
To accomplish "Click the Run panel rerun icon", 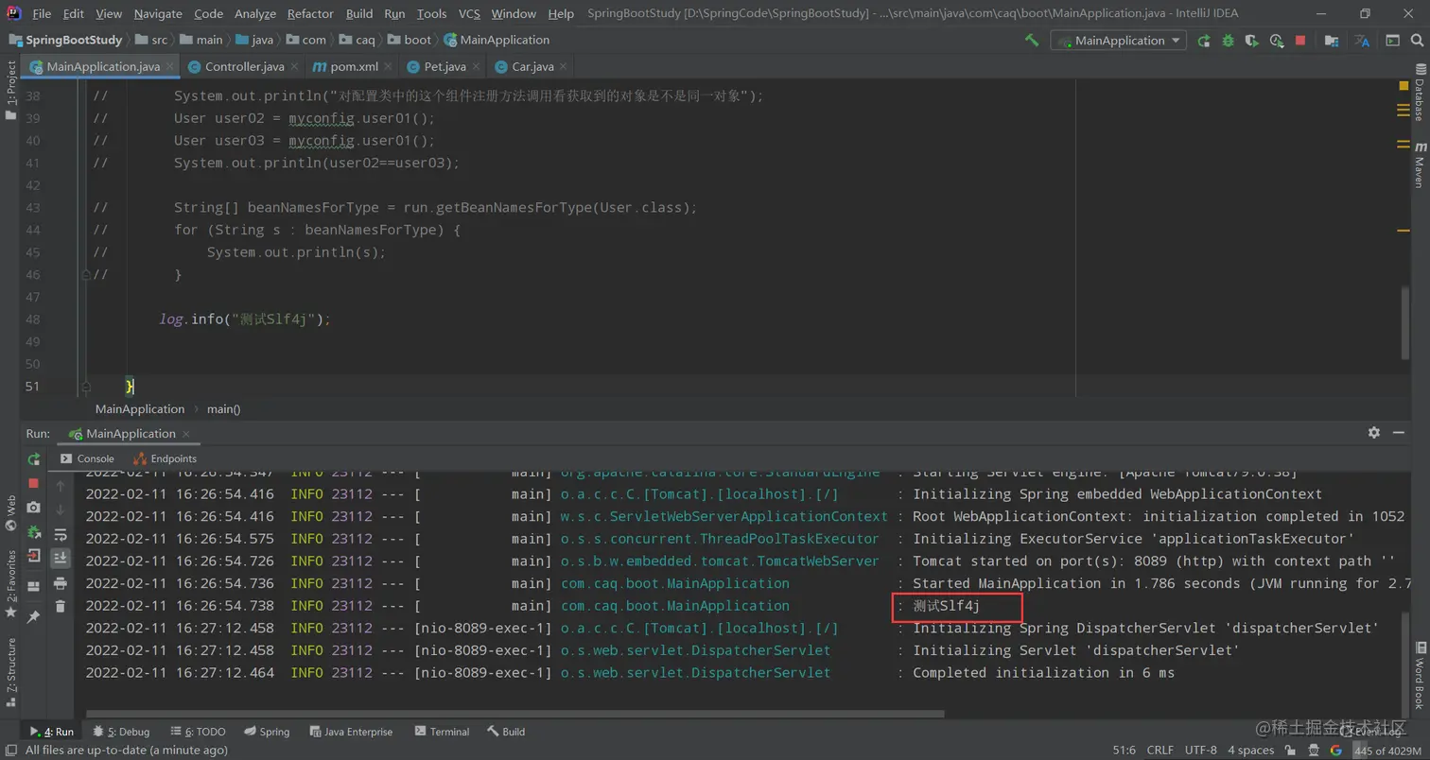I will (x=34, y=459).
